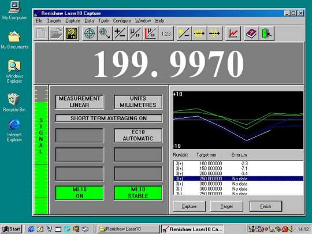Click the yellow floppy disk question-mark icon
This screenshot has width=312, height=234.
pos(72,34)
